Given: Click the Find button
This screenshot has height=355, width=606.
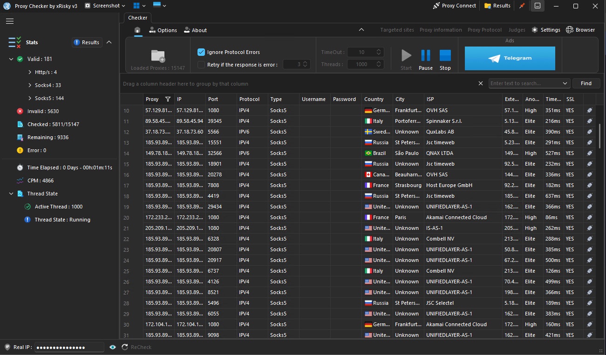Looking at the screenshot, I should click(x=586, y=83).
